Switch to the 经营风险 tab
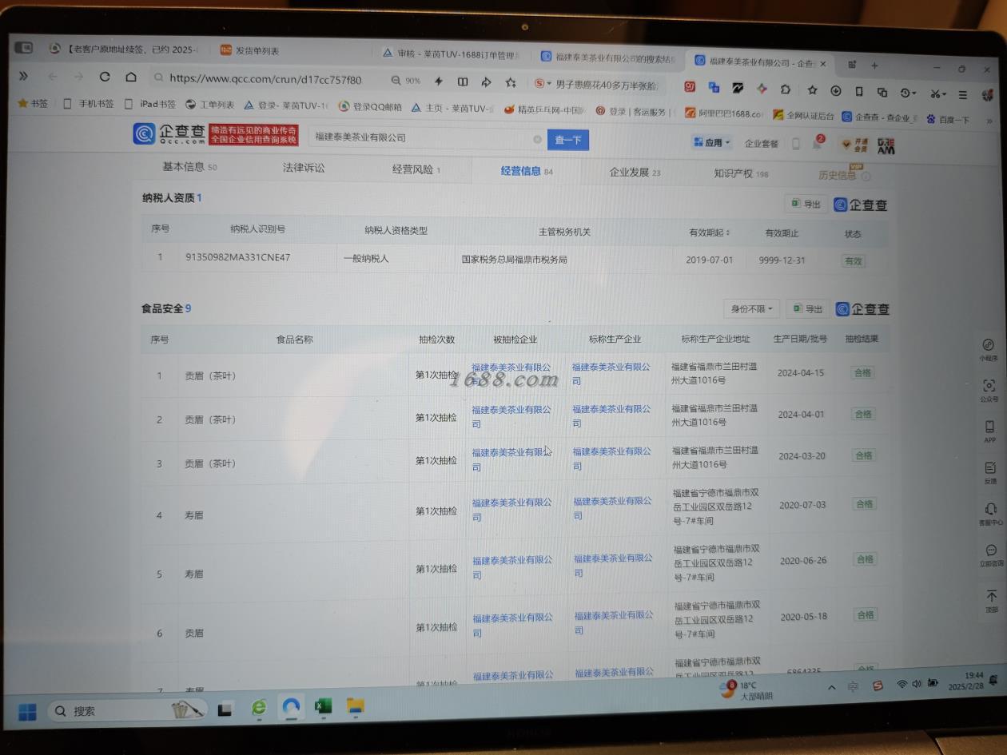The width and height of the screenshot is (1007, 755). [416, 169]
